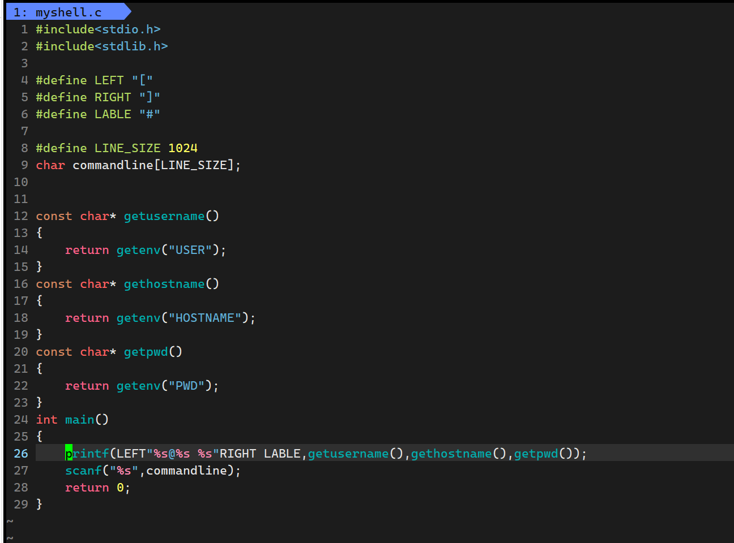
Task: Click getpwd() argument in printf call
Action: [x=544, y=454]
